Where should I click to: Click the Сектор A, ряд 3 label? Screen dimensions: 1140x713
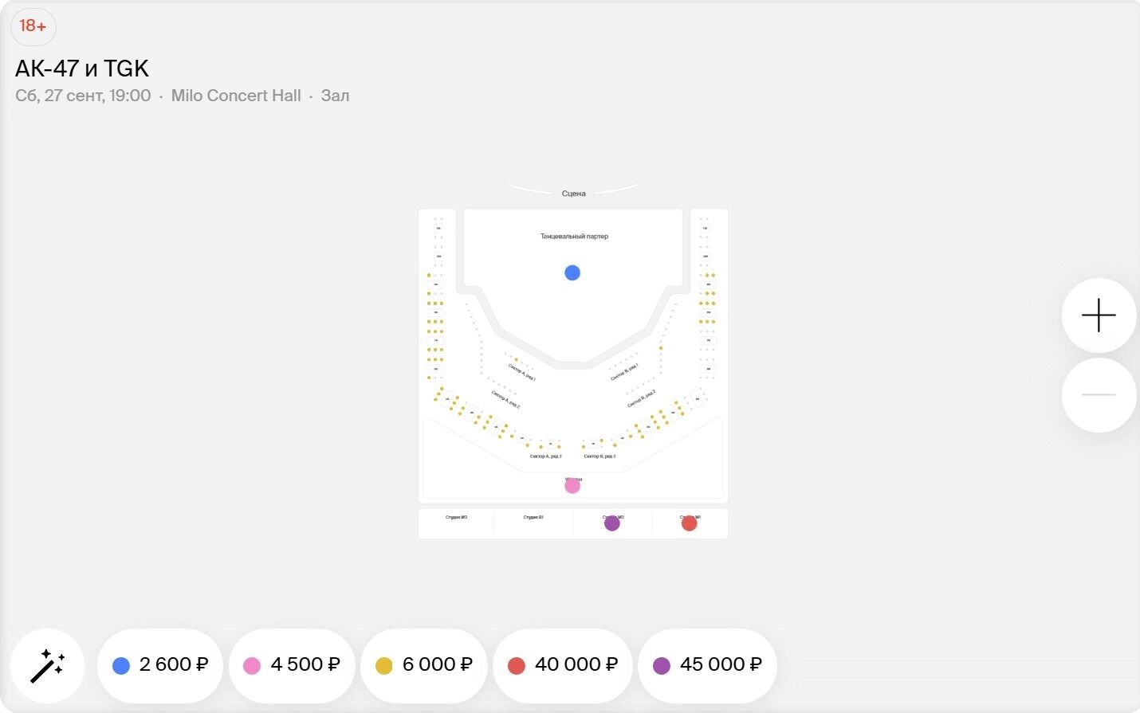[545, 456]
